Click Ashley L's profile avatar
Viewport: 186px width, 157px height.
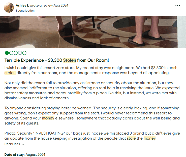(x=9, y=8)
